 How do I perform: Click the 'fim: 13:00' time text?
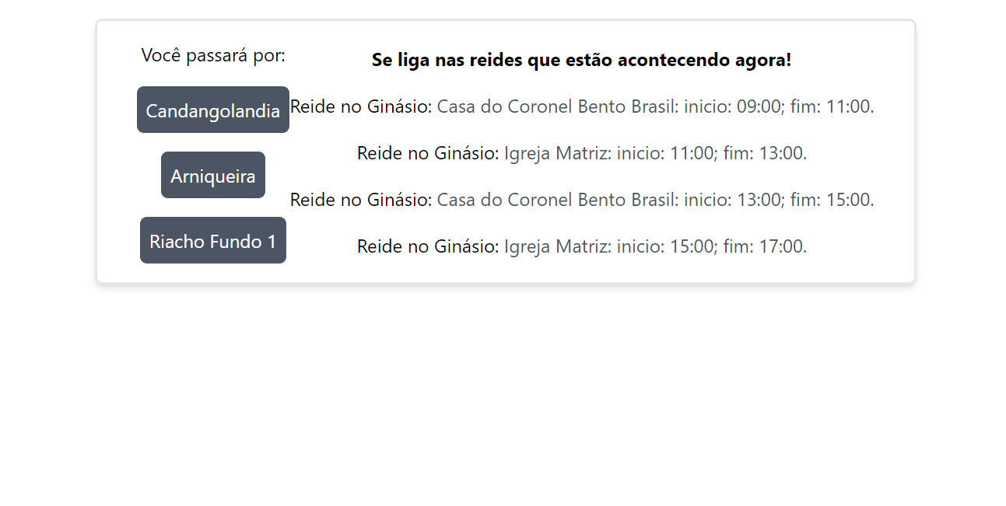tap(765, 153)
